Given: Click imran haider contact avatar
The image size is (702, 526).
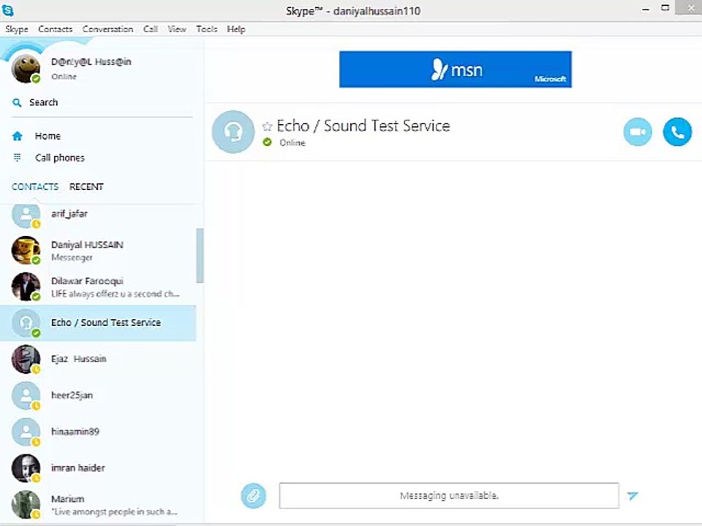Looking at the screenshot, I should [x=26, y=468].
